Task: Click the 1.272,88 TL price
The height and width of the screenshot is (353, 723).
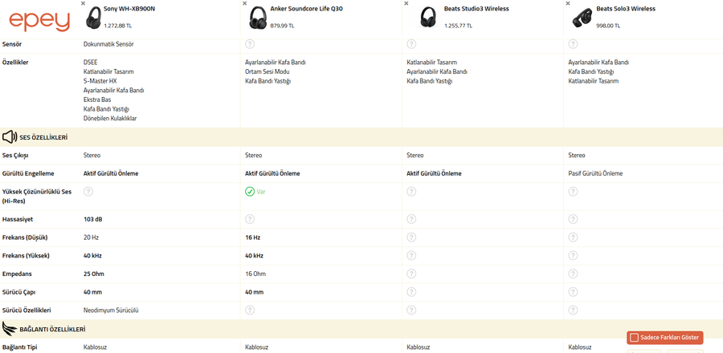Action: (x=117, y=26)
